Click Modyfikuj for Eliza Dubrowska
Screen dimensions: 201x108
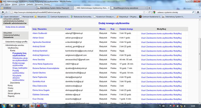177,86
